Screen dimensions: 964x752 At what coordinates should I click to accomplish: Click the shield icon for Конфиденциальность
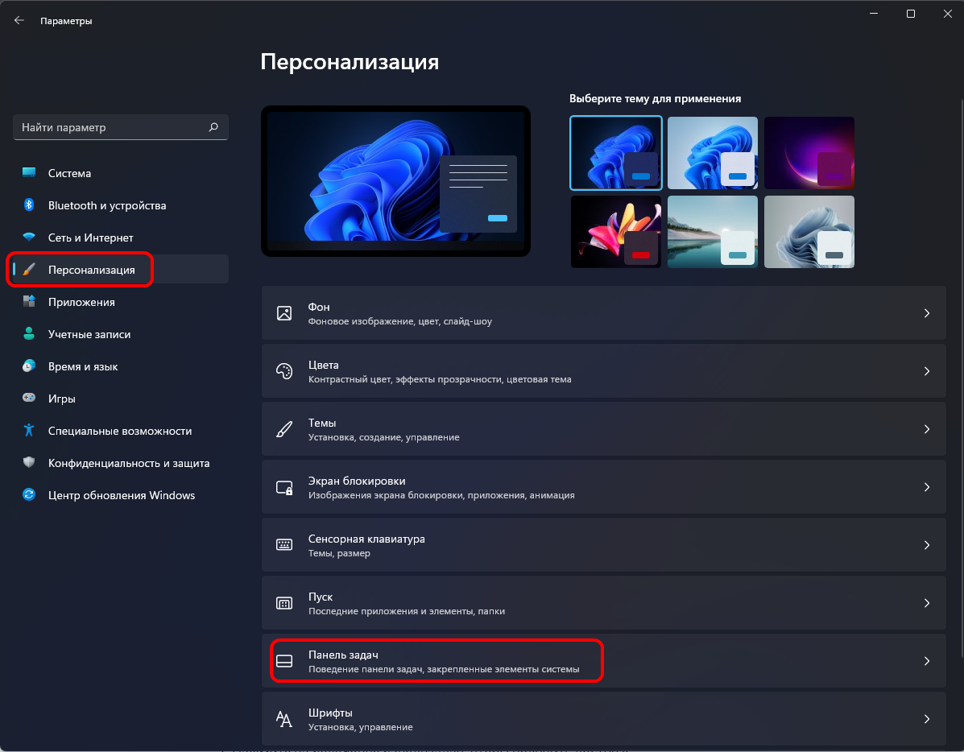29,462
